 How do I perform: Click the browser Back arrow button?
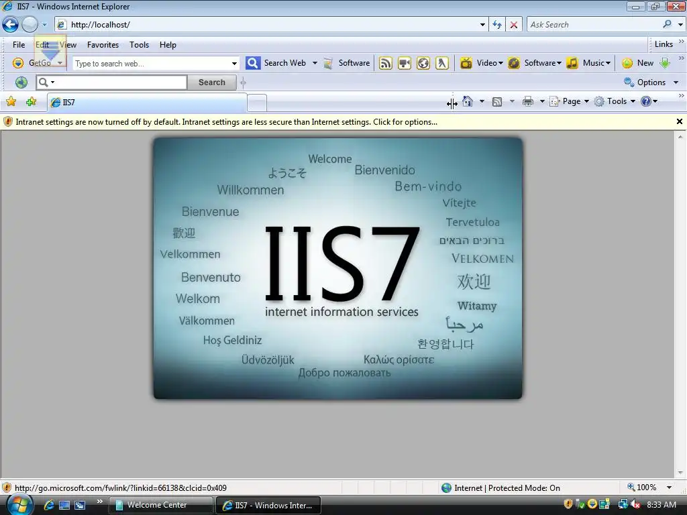tap(11, 25)
